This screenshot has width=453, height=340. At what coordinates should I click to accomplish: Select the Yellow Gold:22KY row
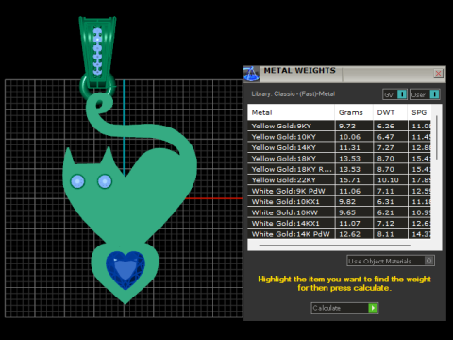[340, 179]
